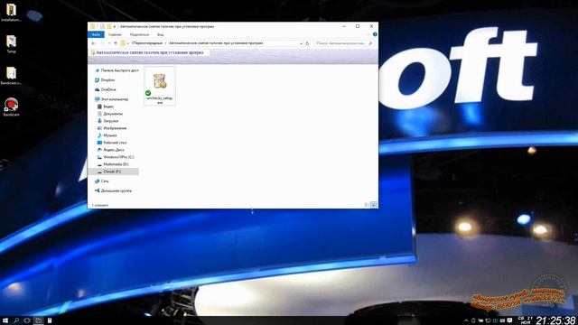Select Этот компьютер in navigation pane
The width and height of the screenshot is (578, 325).
tap(111, 99)
